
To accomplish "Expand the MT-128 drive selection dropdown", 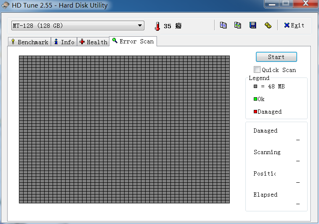I will (140, 26).
